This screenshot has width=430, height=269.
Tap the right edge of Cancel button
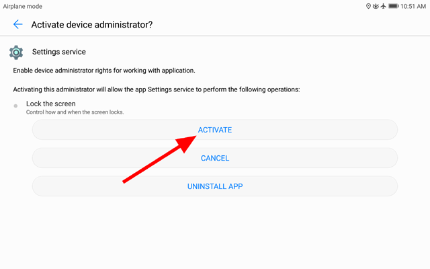click(x=393, y=158)
